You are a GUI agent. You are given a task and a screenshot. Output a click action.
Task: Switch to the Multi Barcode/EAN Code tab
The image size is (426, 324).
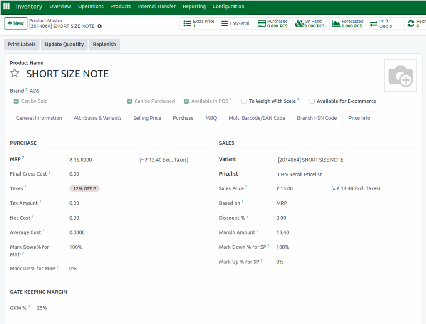(x=256, y=118)
